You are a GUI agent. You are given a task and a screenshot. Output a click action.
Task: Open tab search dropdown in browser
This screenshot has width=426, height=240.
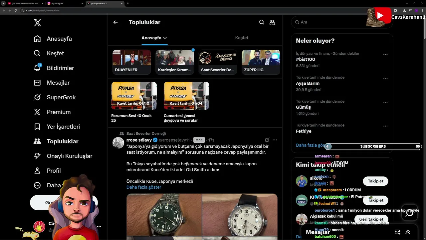[3, 3]
